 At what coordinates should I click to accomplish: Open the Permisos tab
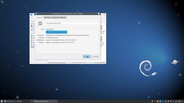[47, 17]
